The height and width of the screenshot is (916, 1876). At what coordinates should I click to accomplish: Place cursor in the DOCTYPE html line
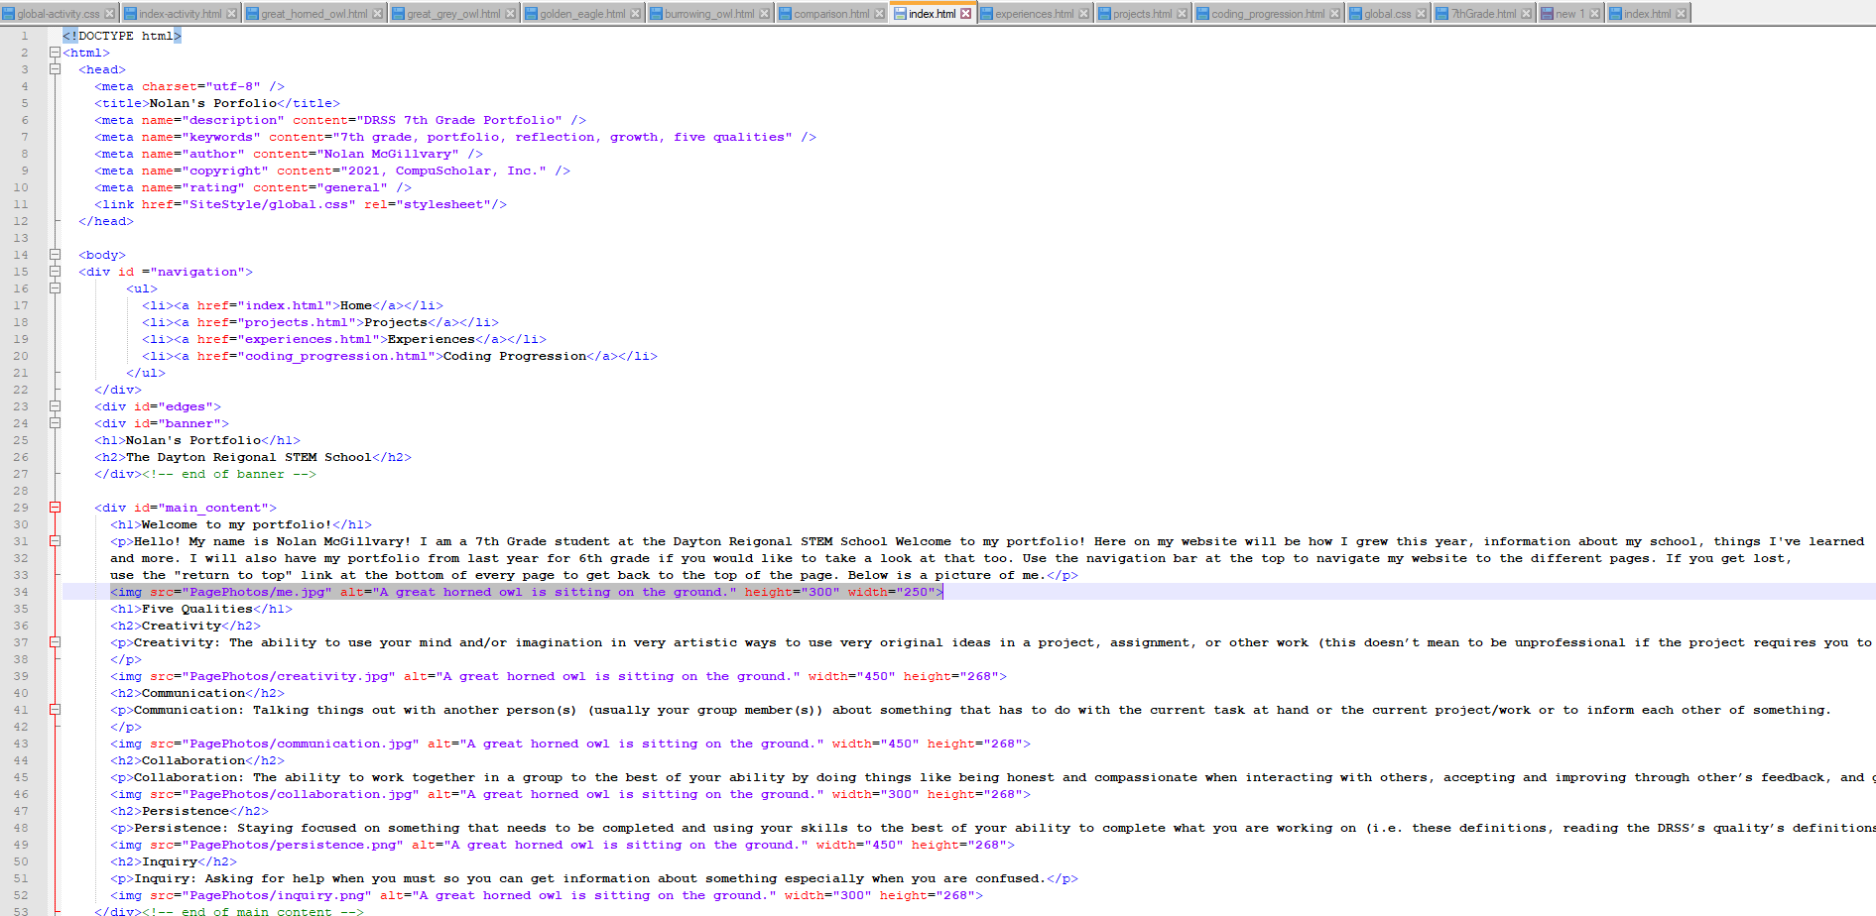122,36
